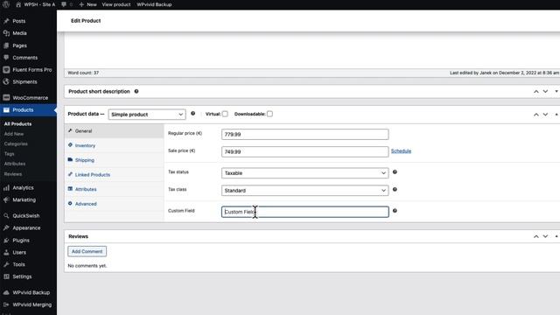Viewport: 560px width, 315px height.
Task: Go to All Products submenu
Action: (x=17, y=124)
